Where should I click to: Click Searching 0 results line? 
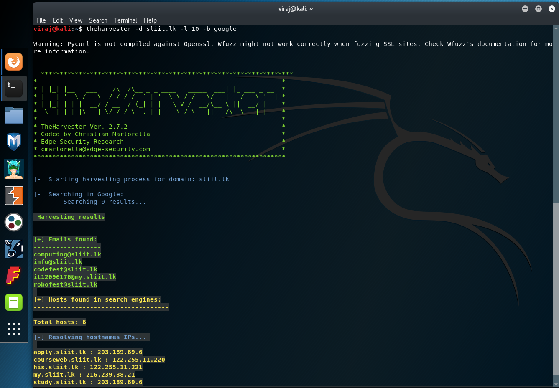(105, 202)
